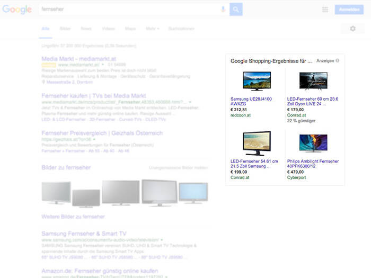Screen dimensions: 371x278
Task: Open the settings gear icon
Action: (353, 29)
